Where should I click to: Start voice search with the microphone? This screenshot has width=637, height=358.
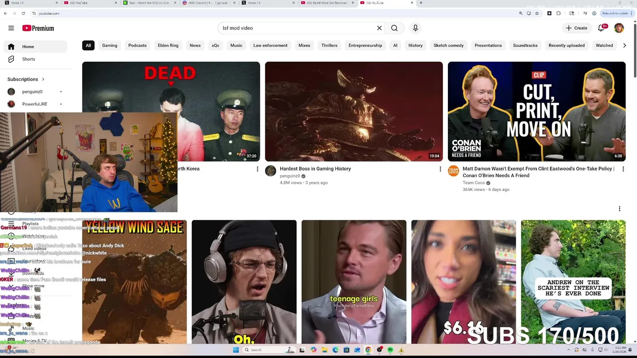(x=416, y=28)
